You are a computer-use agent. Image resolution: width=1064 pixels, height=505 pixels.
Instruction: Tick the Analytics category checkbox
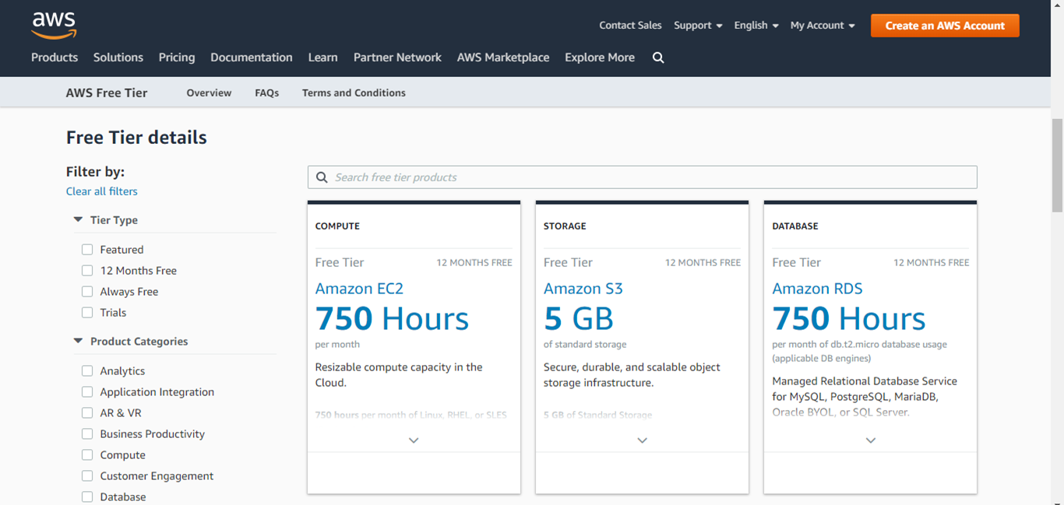point(87,371)
